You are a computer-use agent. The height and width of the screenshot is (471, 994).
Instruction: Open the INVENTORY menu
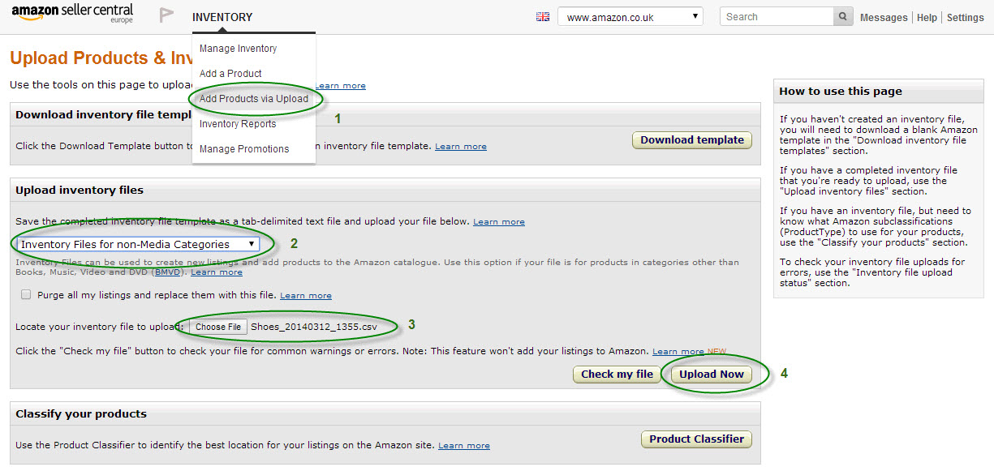[x=222, y=17]
